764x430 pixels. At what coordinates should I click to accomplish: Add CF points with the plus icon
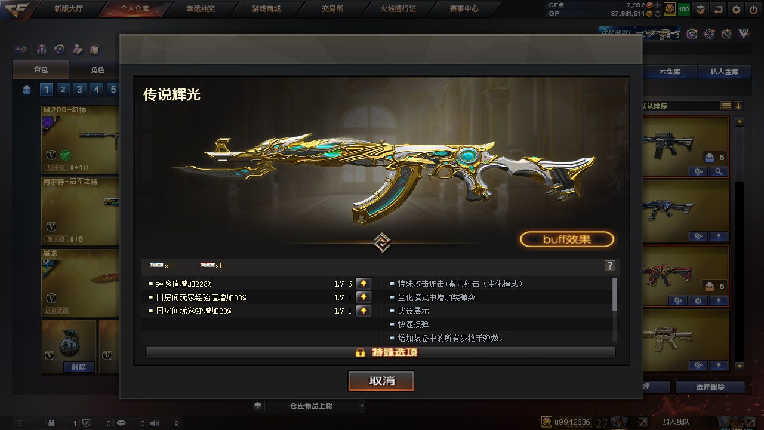coord(658,5)
